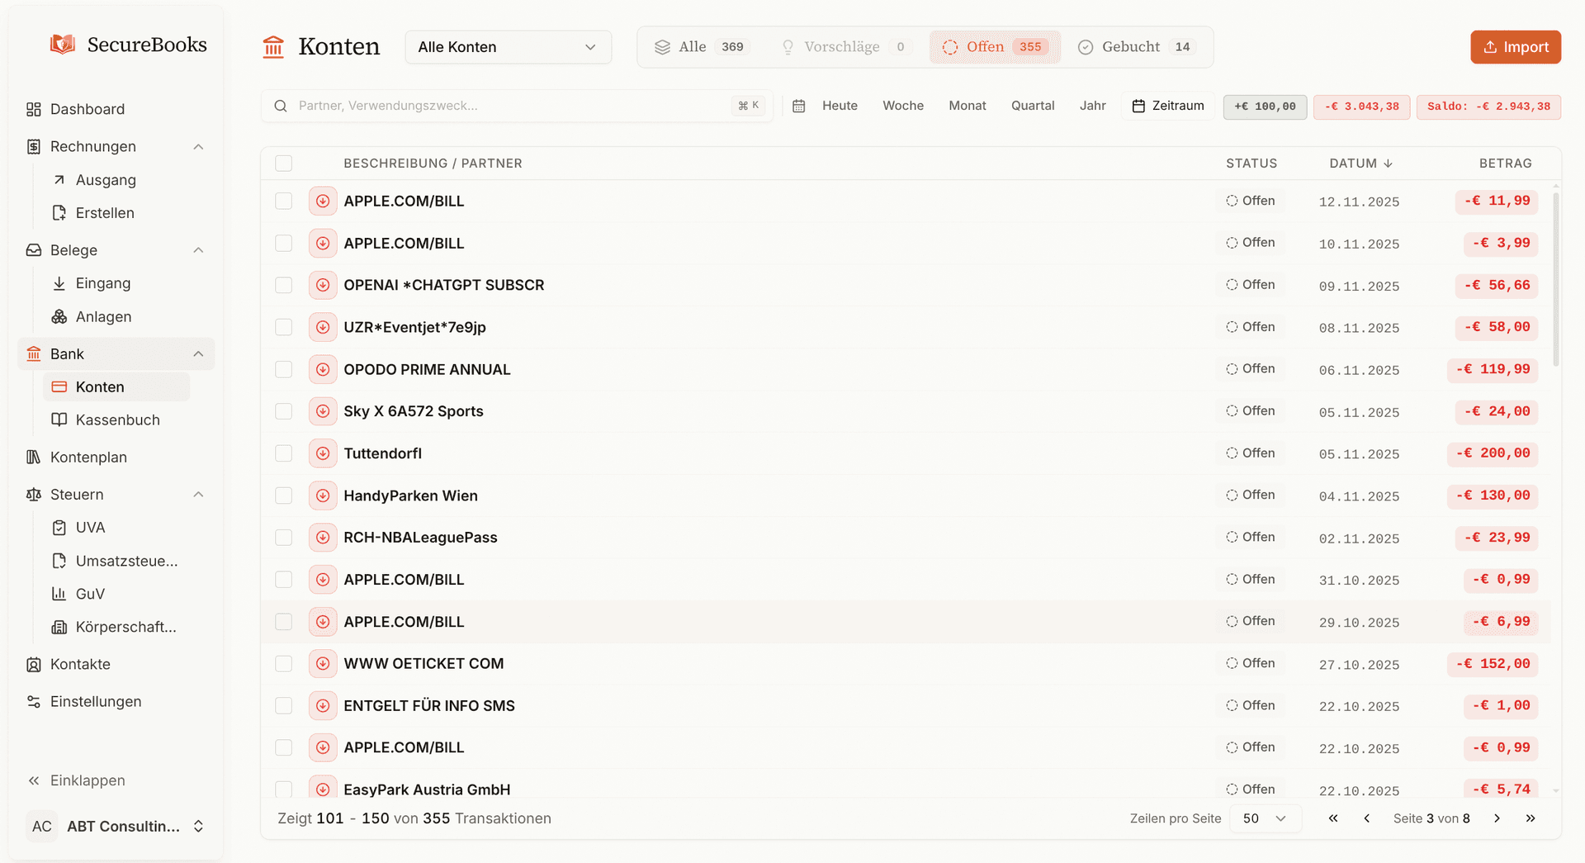The height and width of the screenshot is (863, 1585).
Task: Click the vertical scrollbar of the transactions table
Action: [1556, 279]
